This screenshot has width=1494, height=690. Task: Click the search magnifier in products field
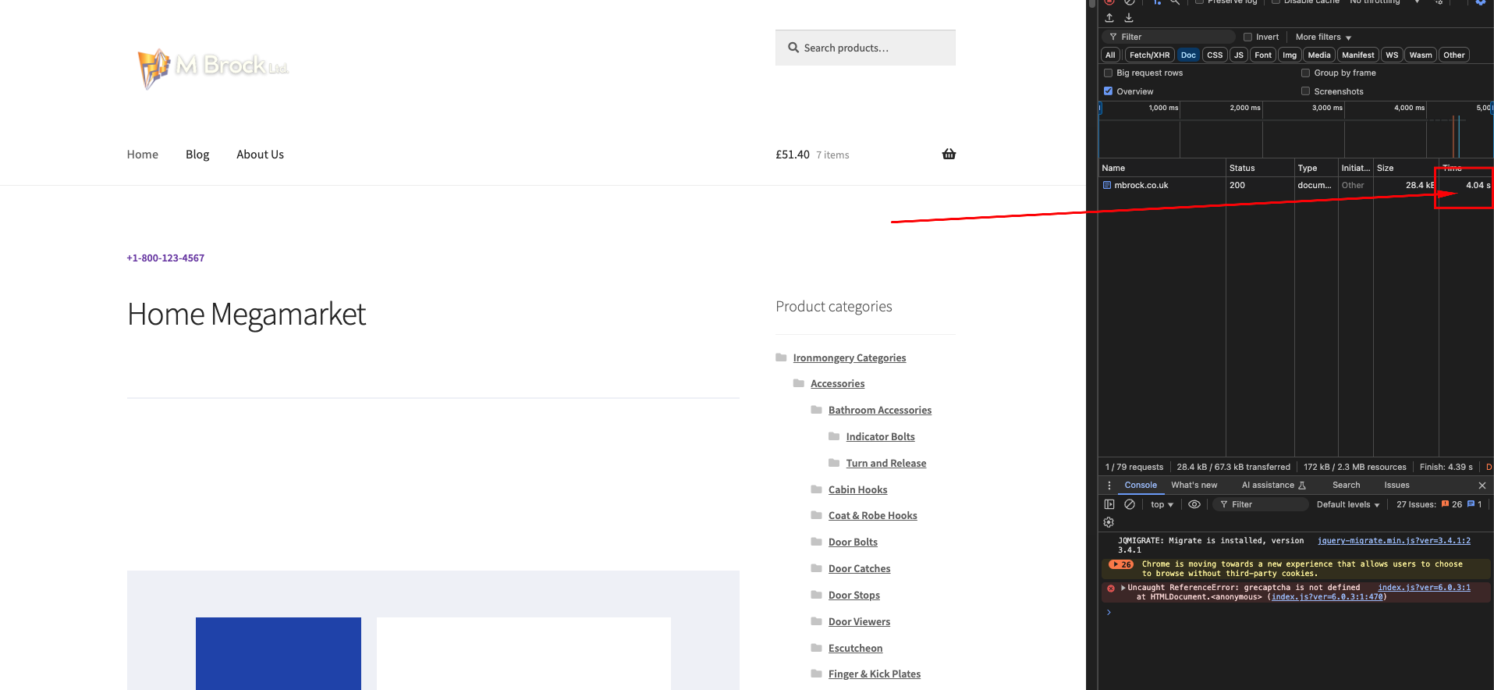pyautogui.click(x=793, y=48)
